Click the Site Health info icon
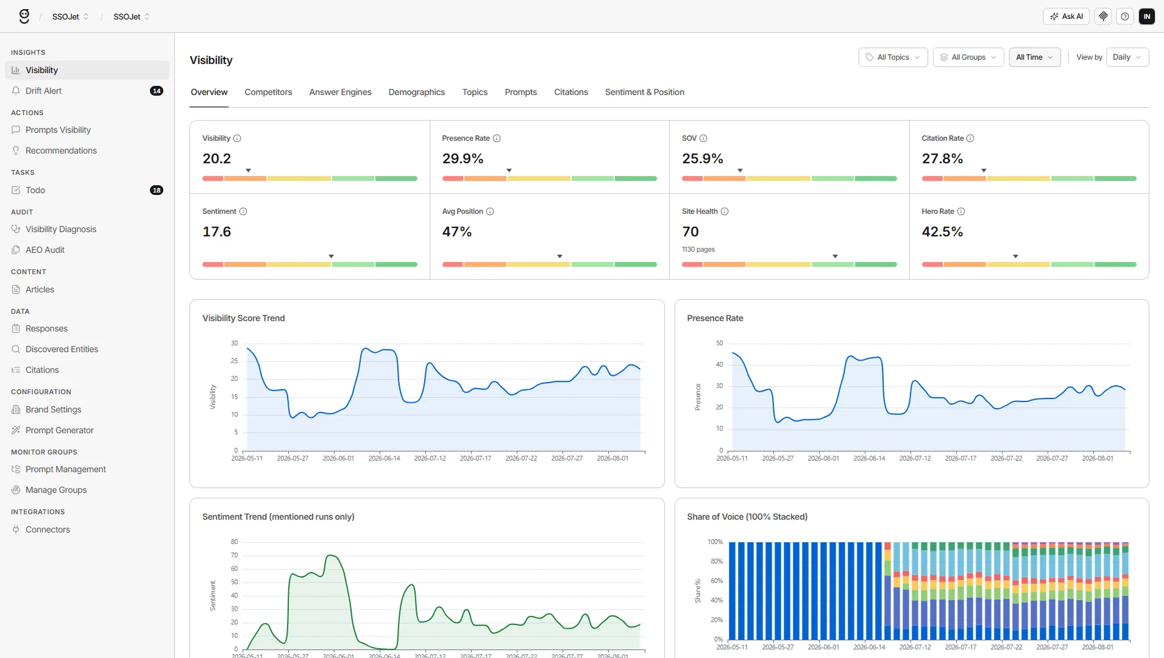The width and height of the screenshot is (1164, 658). [x=725, y=211]
